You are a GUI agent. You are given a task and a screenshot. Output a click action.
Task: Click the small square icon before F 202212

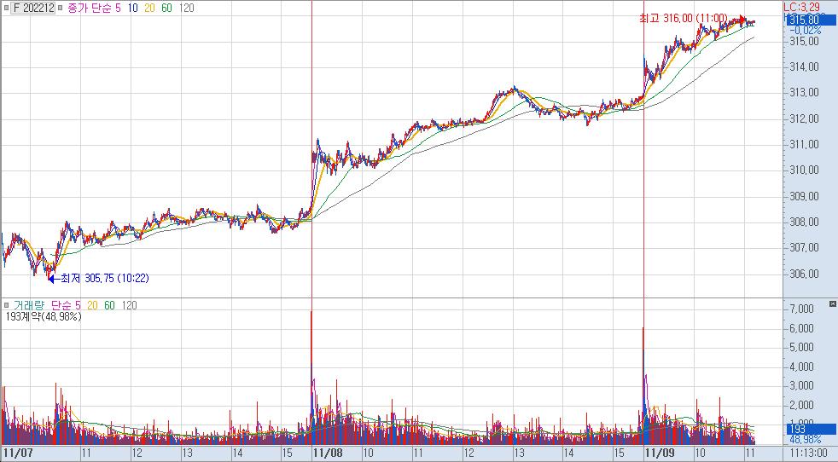(x=5, y=8)
